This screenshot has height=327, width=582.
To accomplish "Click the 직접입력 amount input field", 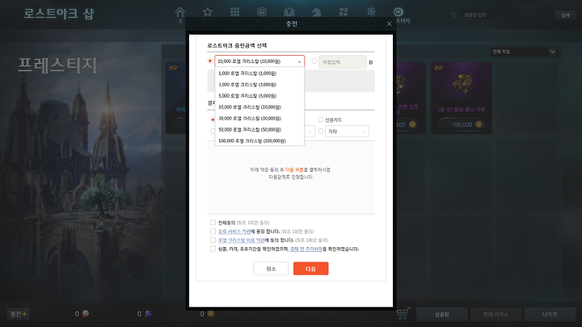I will click(x=342, y=62).
